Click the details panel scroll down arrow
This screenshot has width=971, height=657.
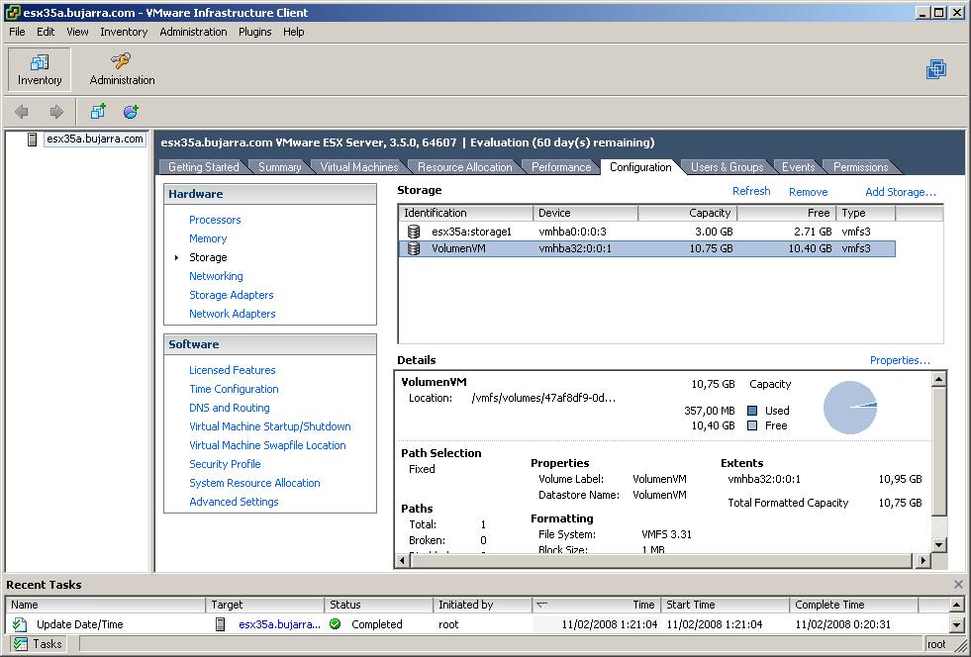click(938, 545)
